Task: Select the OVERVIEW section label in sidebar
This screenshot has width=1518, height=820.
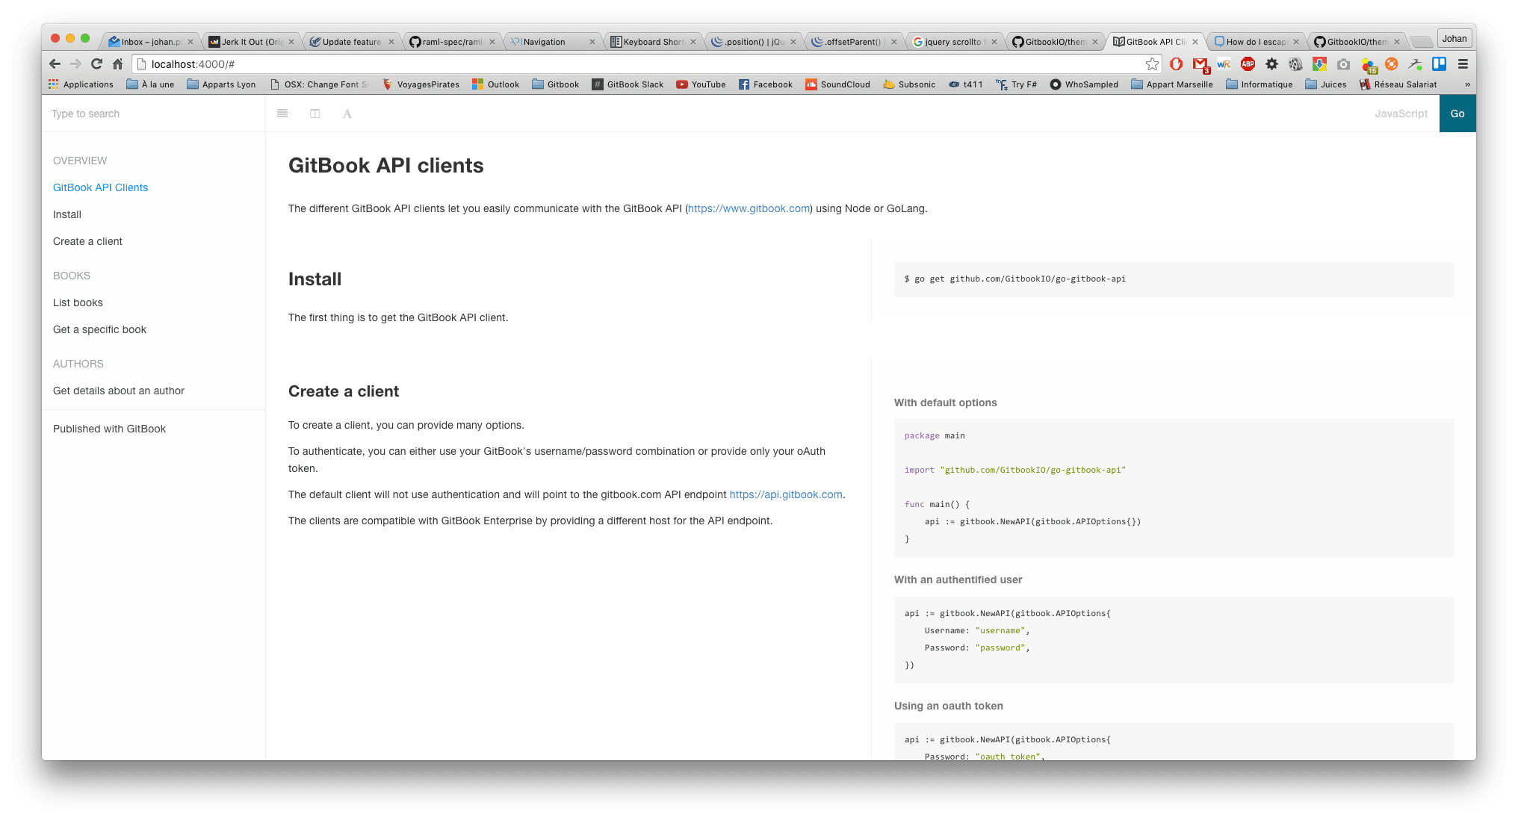Action: pyautogui.click(x=80, y=160)
